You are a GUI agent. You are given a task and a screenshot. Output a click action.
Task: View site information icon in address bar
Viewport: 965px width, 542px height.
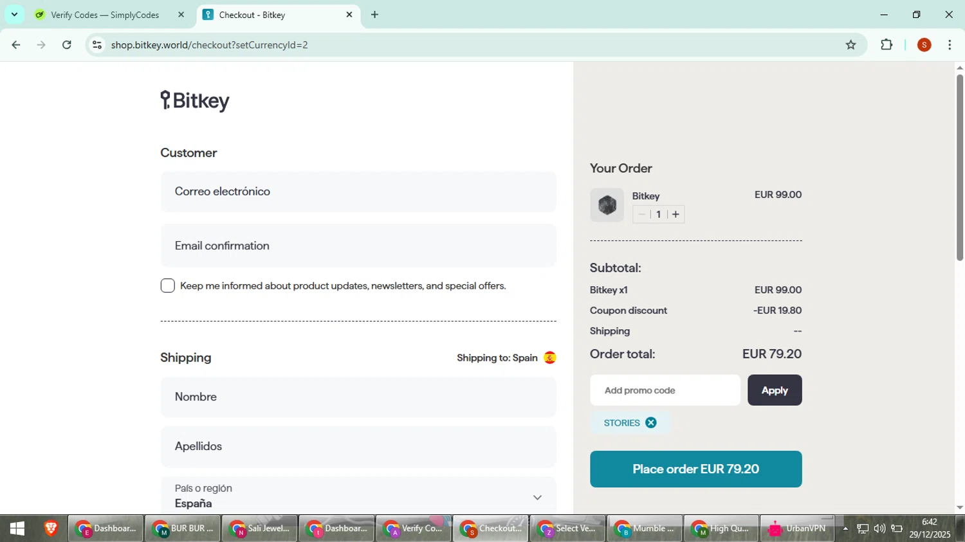97,44
